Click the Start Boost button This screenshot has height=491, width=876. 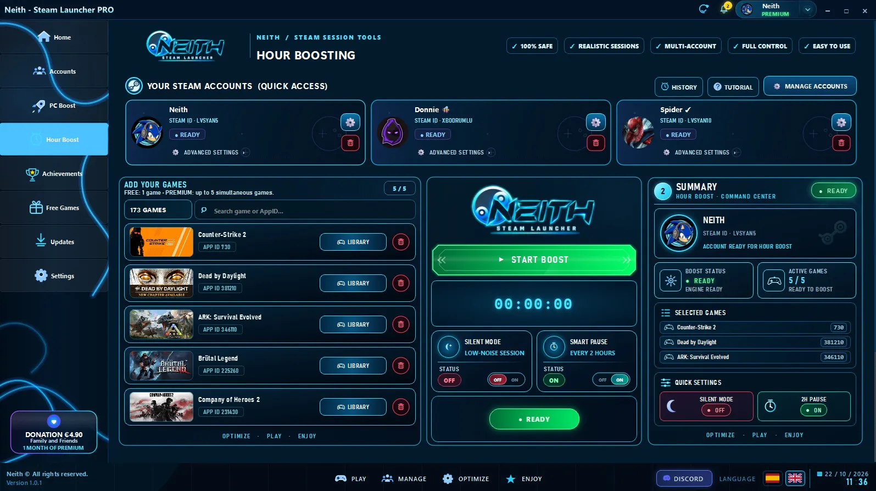tap(534, 260)
